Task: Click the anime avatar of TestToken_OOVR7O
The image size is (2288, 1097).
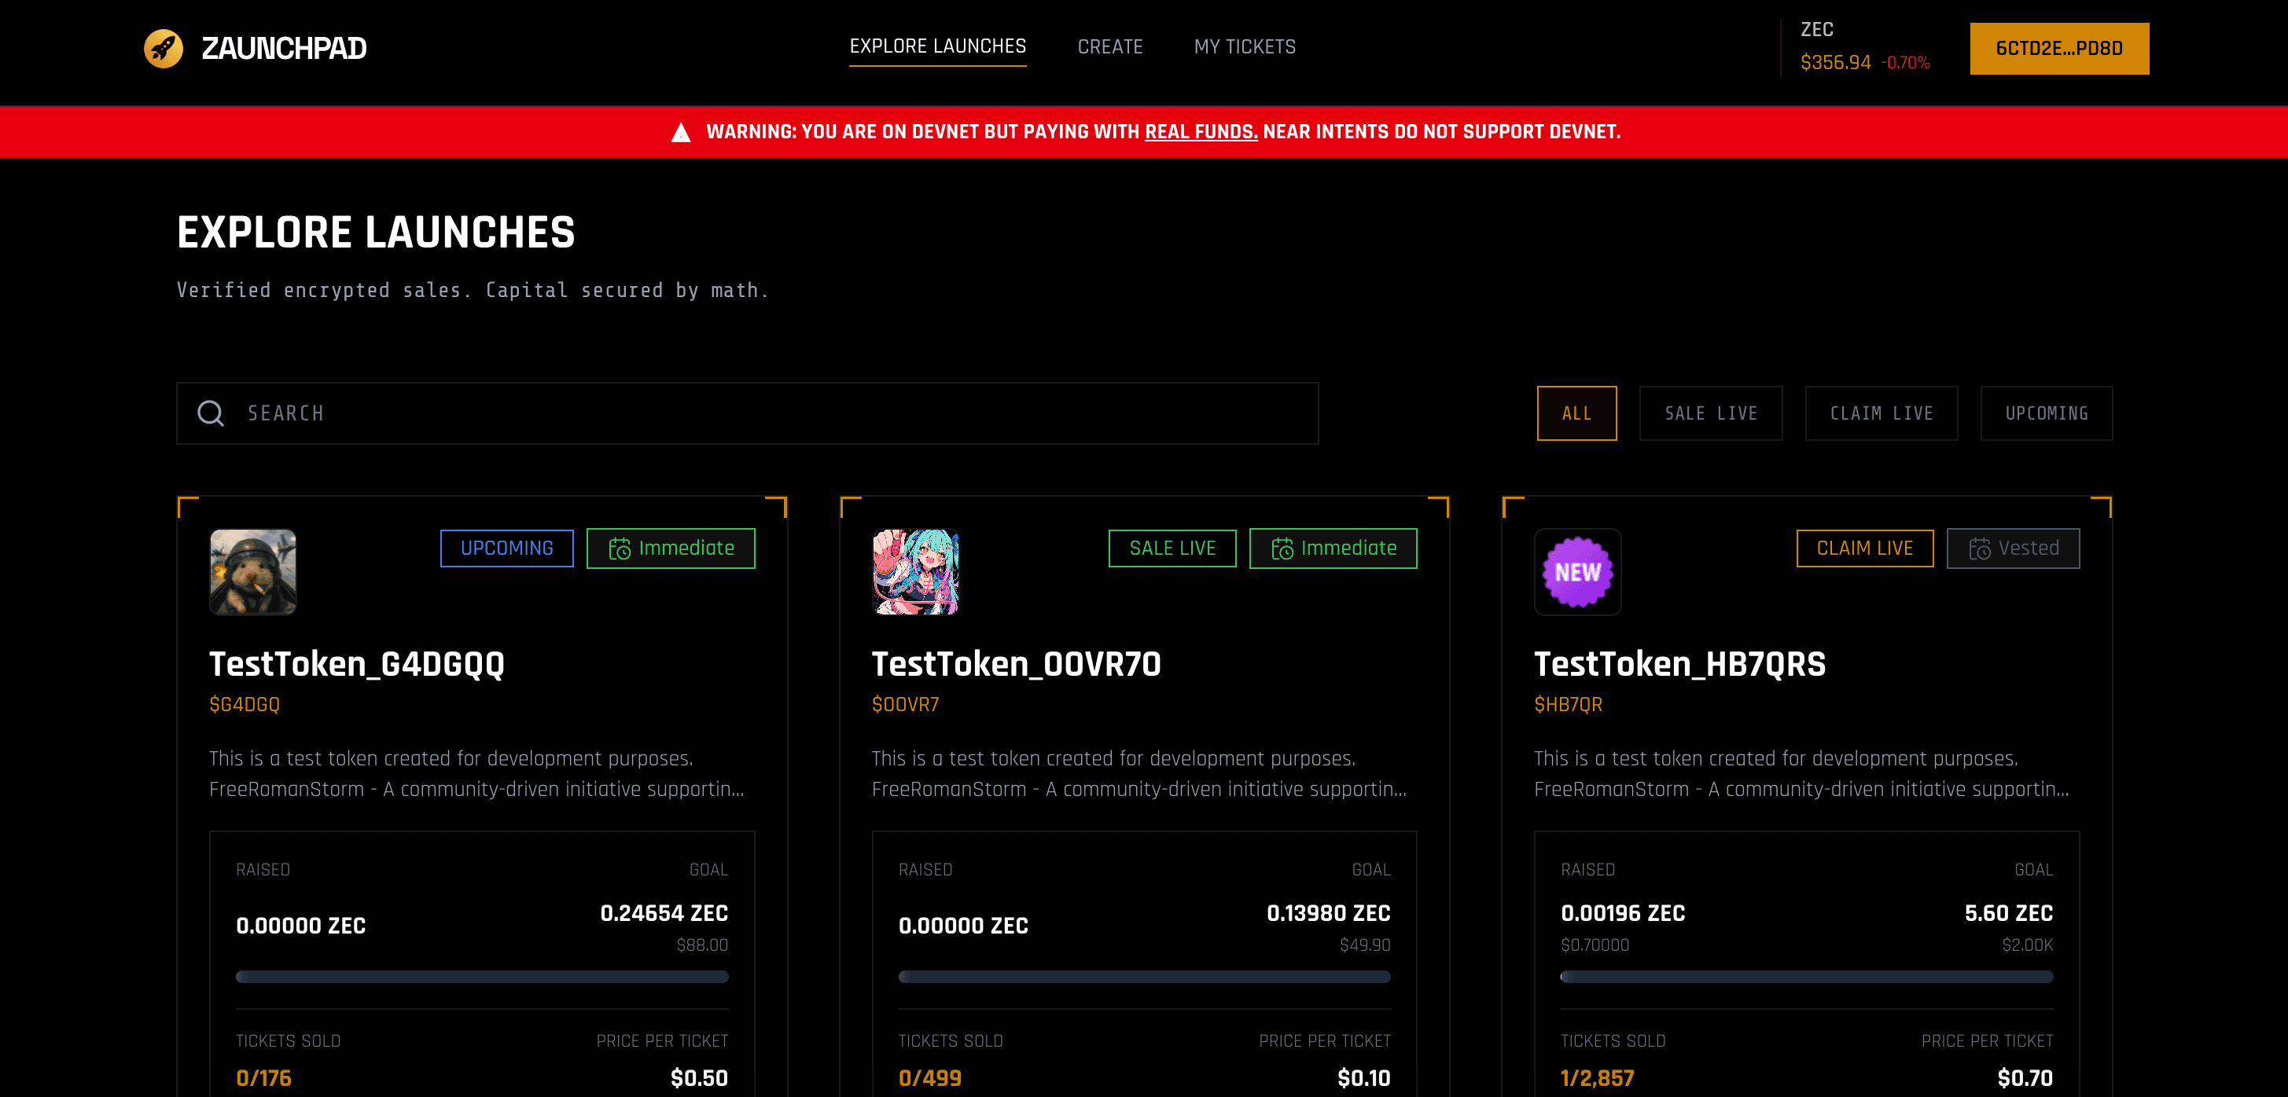Action: click(x=915, y=572)
